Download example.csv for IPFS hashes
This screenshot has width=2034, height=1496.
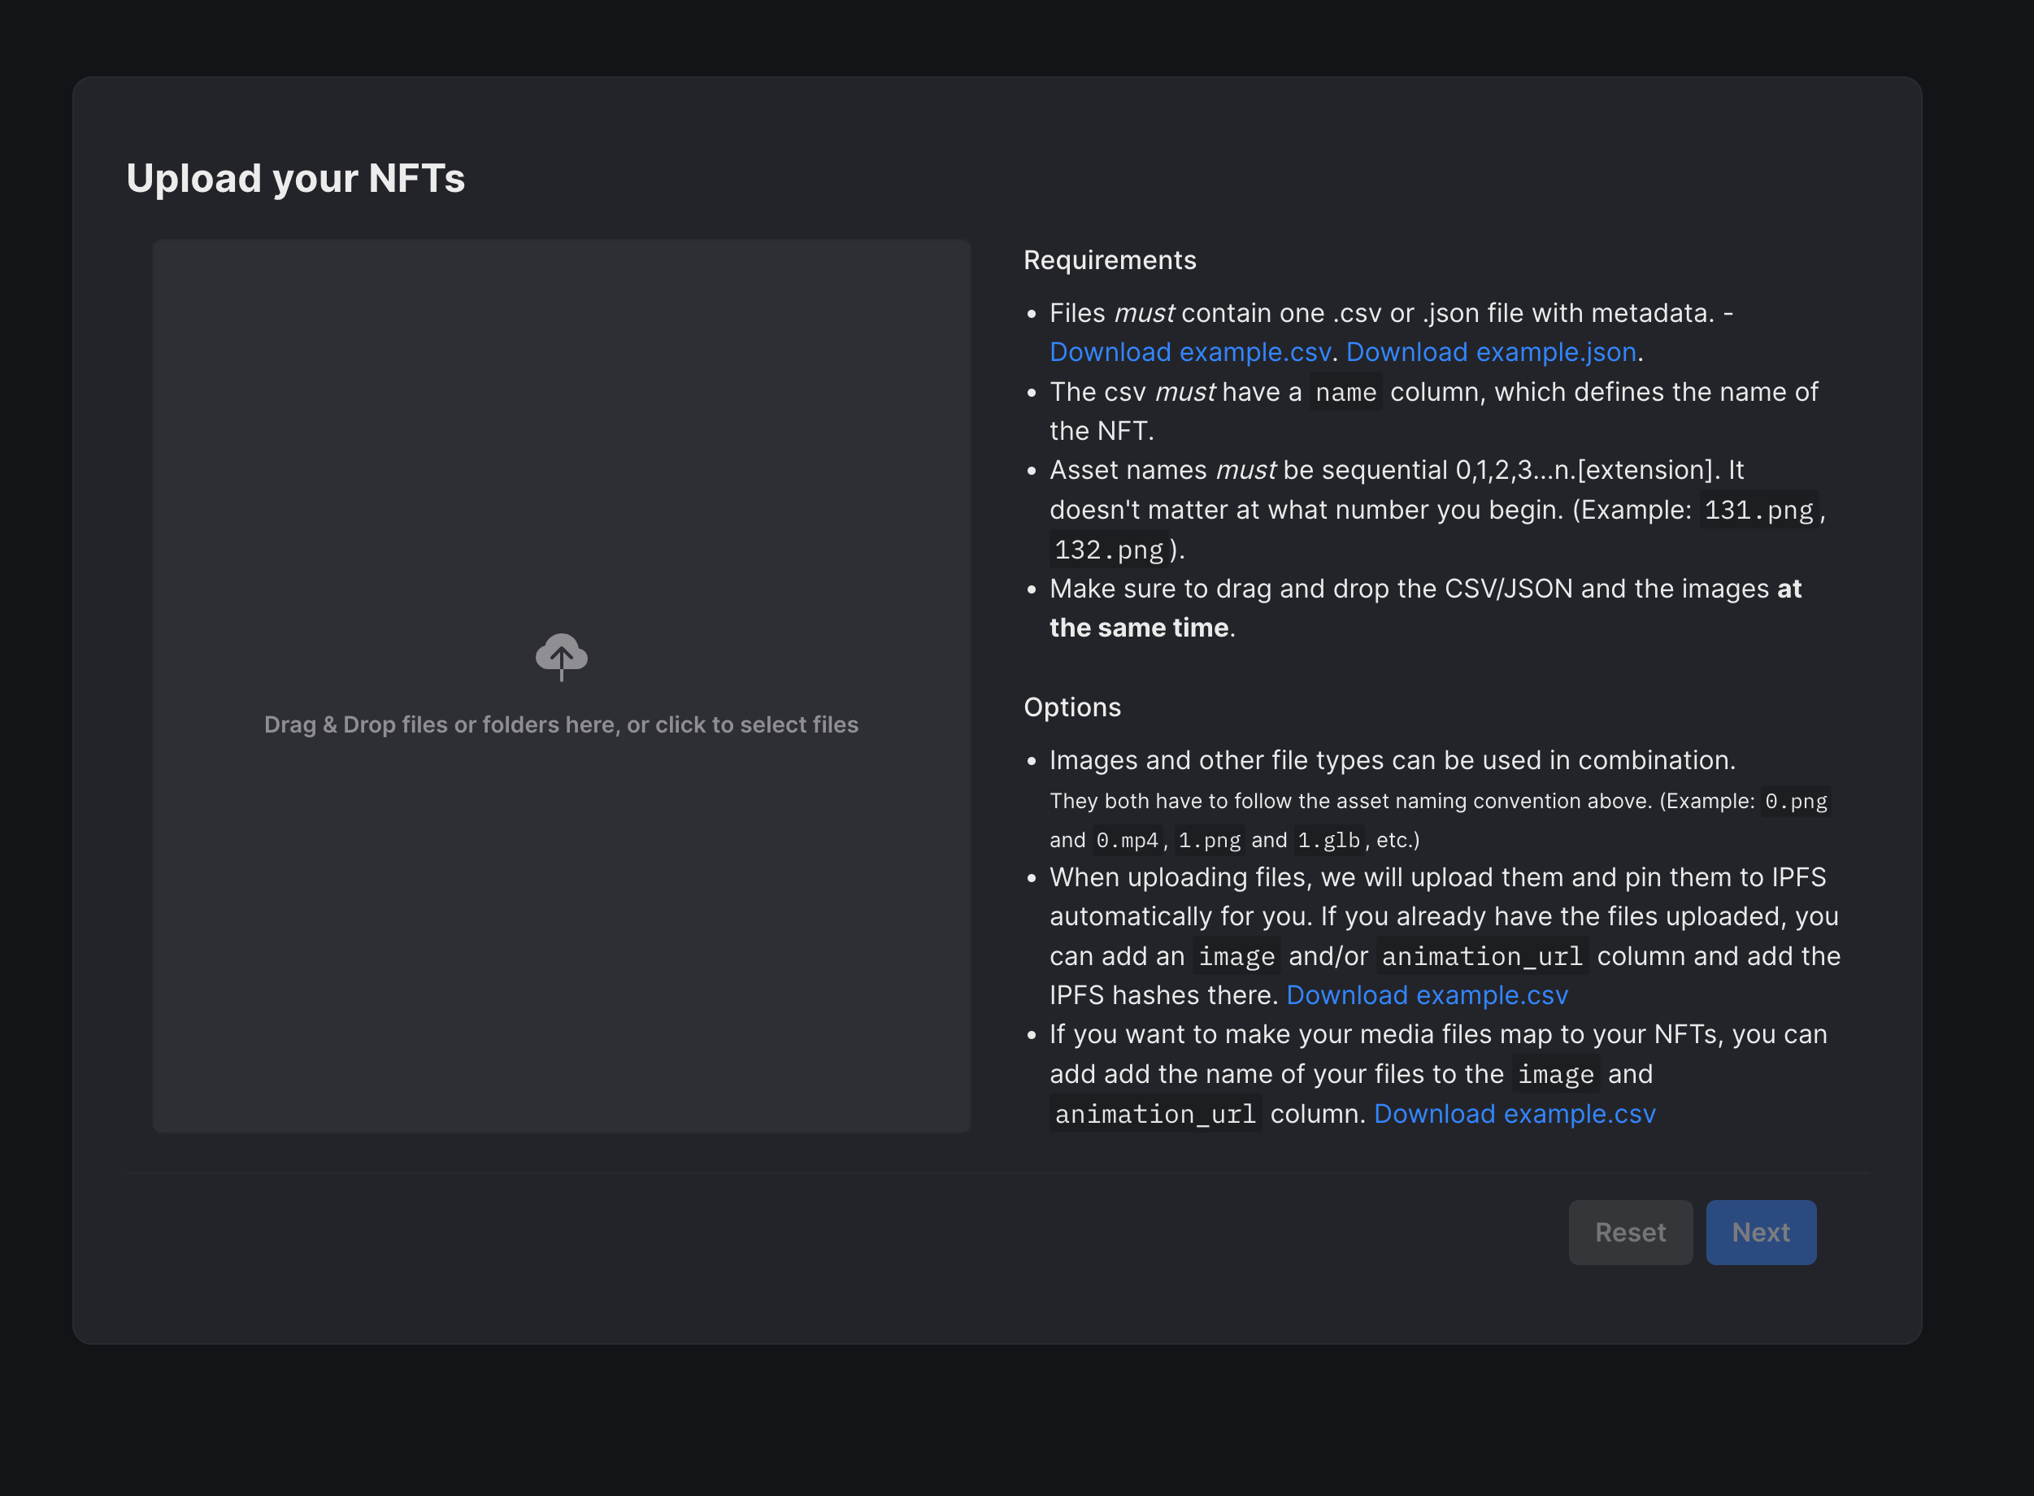[1426, 994]
